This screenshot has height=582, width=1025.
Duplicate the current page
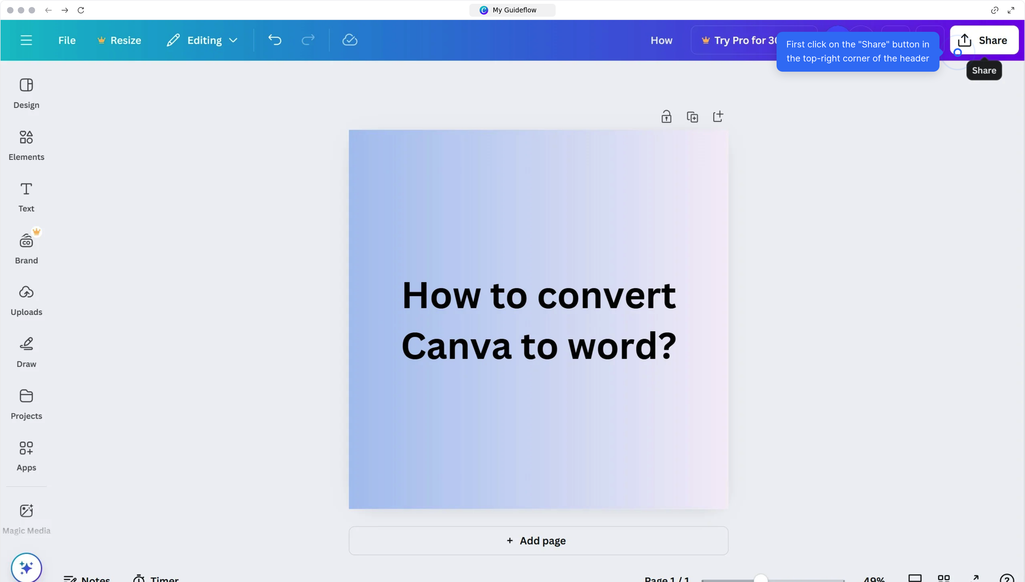click(692, 116)
